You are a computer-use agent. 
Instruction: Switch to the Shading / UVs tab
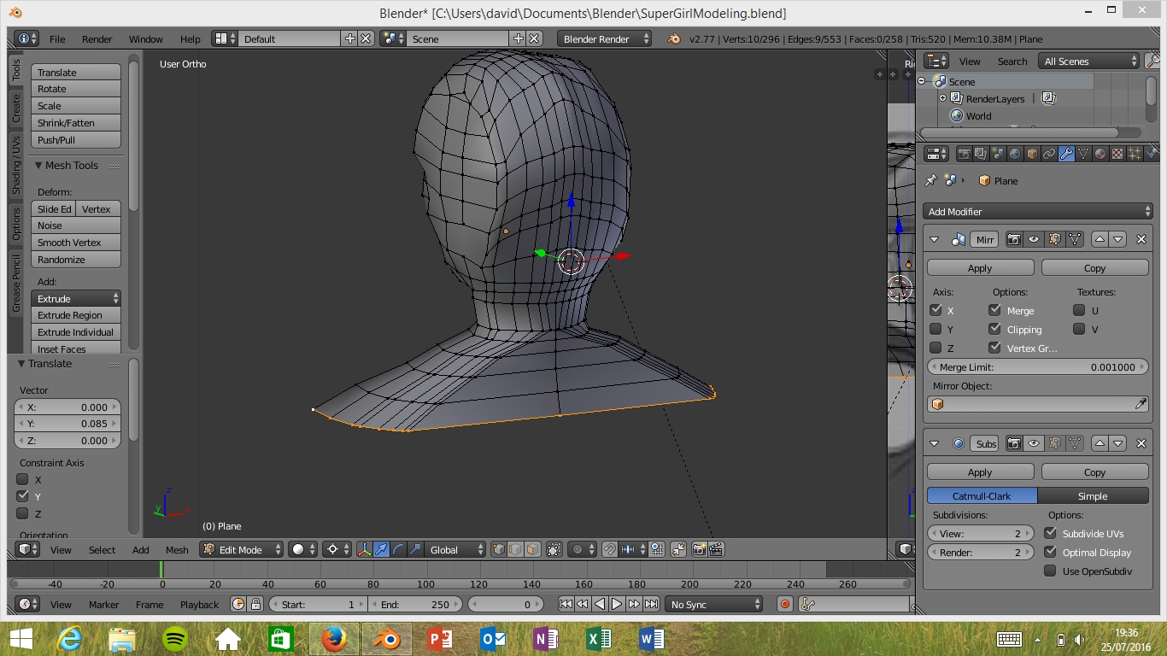pyautogui.click(x=16, y=165)
